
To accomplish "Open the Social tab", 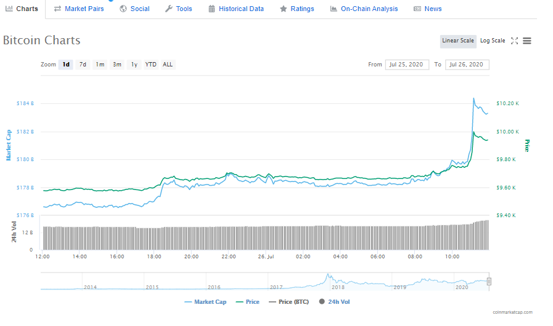I will (134, 9).
